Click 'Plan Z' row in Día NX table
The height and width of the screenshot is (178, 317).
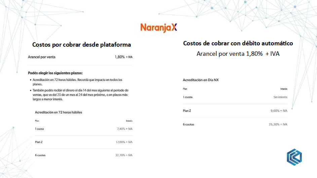[235, 111]
